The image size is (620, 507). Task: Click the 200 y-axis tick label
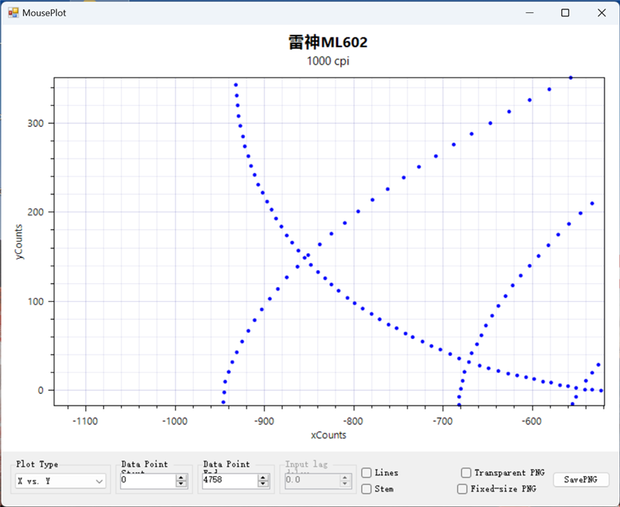pos(35,212)
